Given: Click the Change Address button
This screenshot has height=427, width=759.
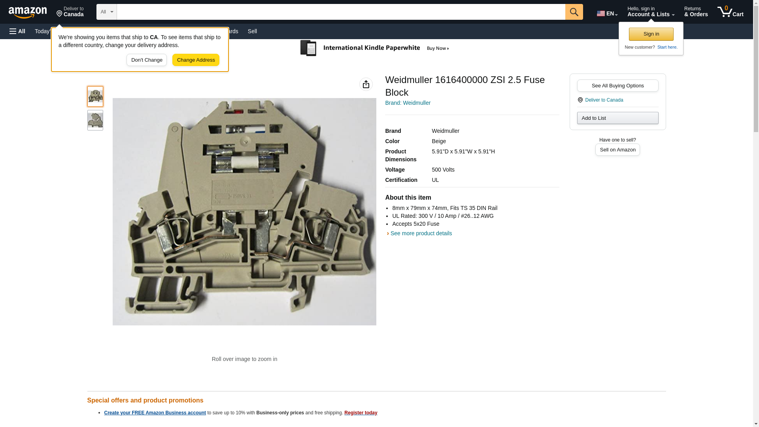Looking at the screenshot, I should pos(196,60).
